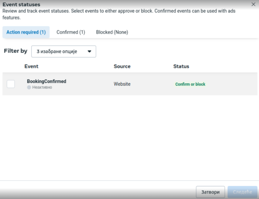Tick the BookingConfirmed event checkbox
Image resolution: width=259 pixels, height=199 pixels.
point(11,84)
